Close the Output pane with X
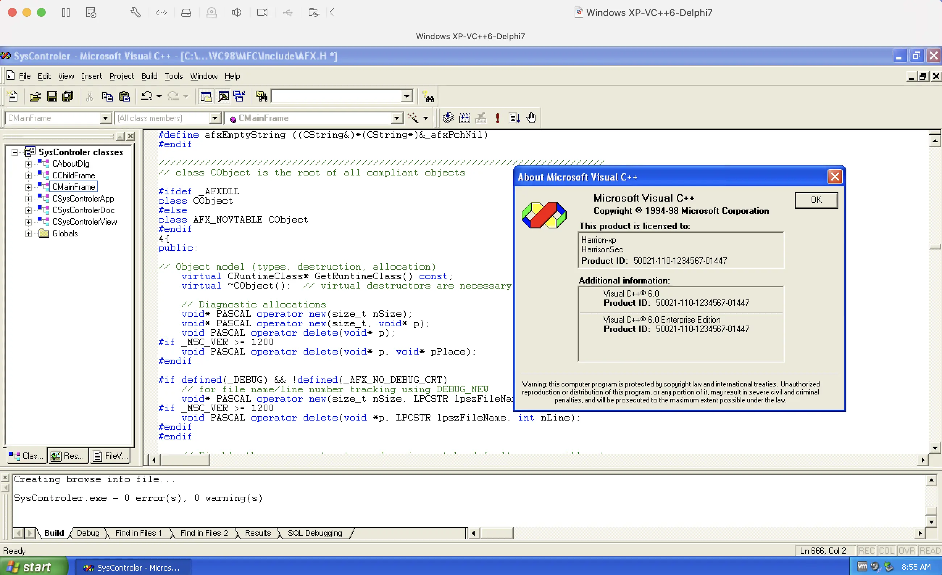 (x=5, y=477)
